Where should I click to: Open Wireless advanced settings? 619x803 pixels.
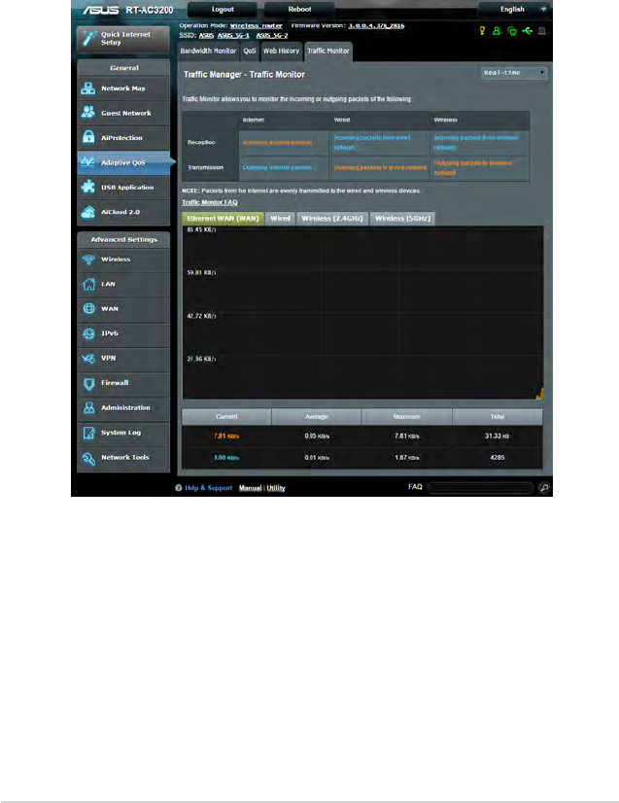point(122,260)
